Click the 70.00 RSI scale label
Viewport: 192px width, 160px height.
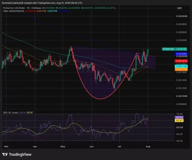(179, 114)
